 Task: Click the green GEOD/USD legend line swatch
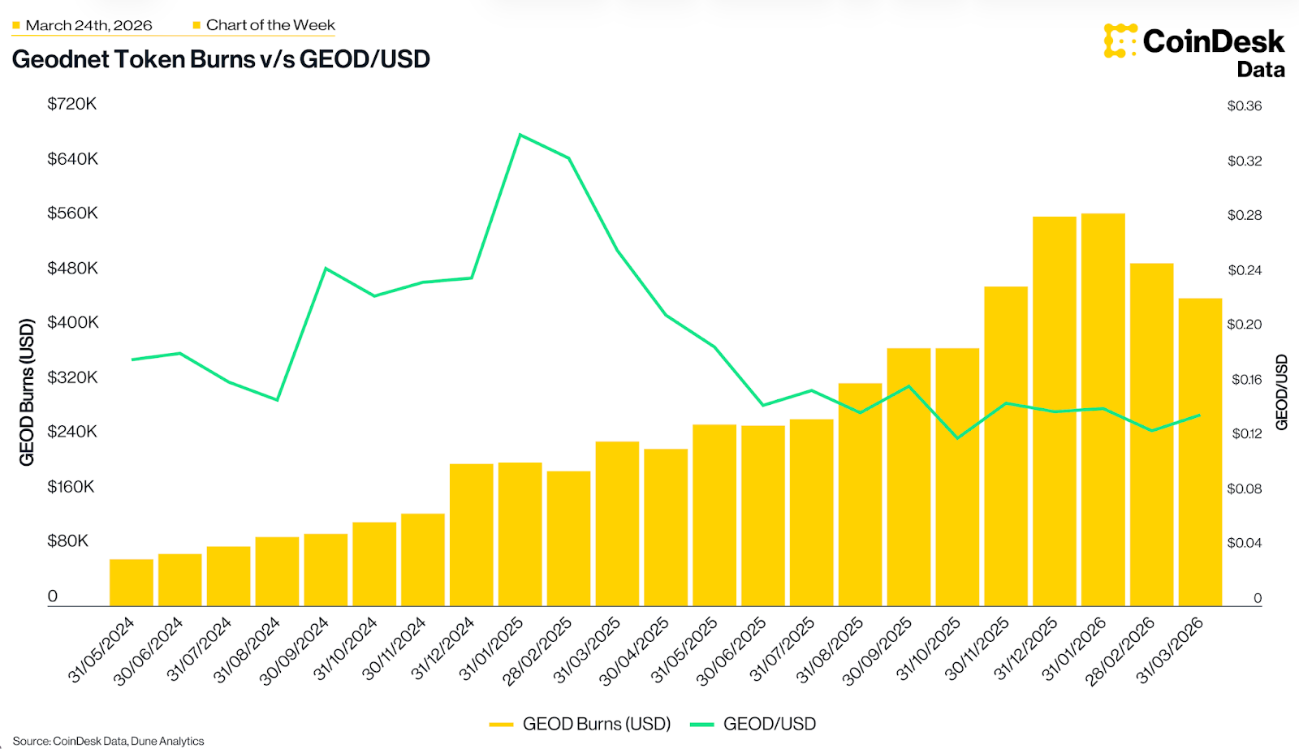point(701,725)
